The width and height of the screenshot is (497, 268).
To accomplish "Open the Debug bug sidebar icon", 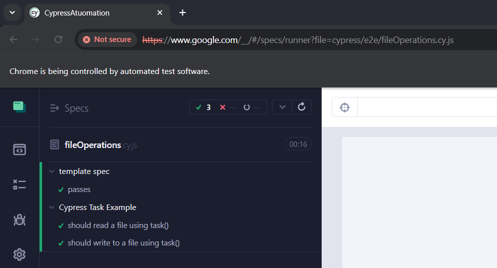I will [x=20, y=220].
